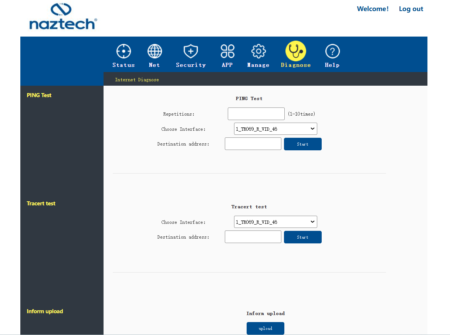Image resolution: width=450 pixels, height=335 pixels.
Task: Open the APP four-leaf icon
Action: pyautogui.click(x=227, y=51)
